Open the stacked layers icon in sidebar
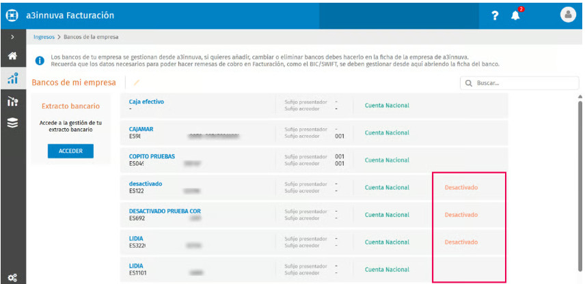Image resolution: width=585 pixels, height=284 pixels. point(13,124)
